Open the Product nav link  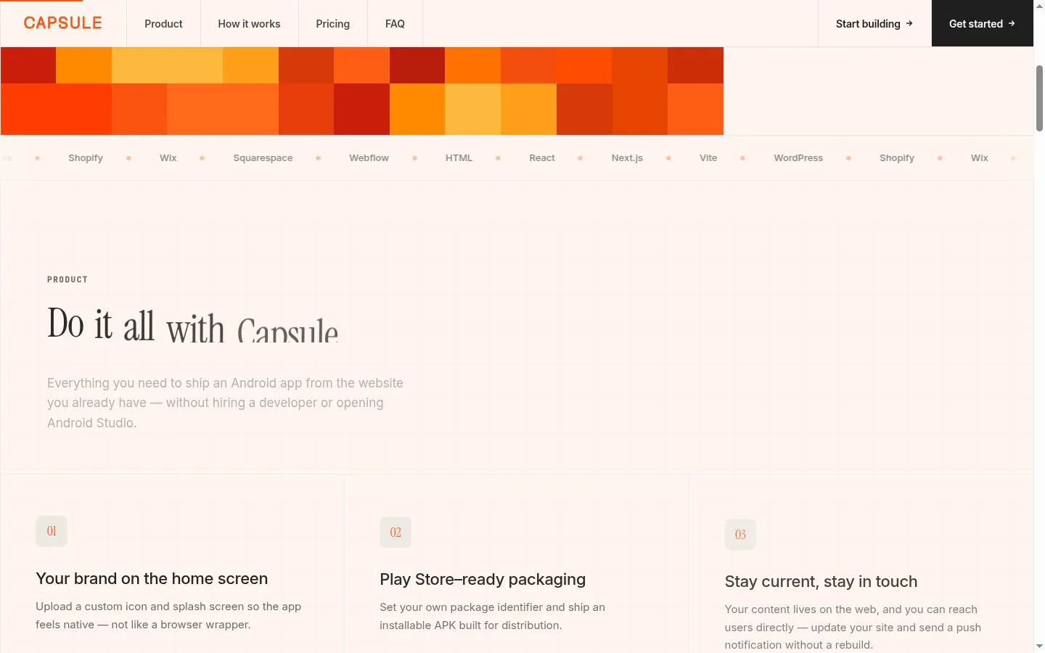coord(163,24)
